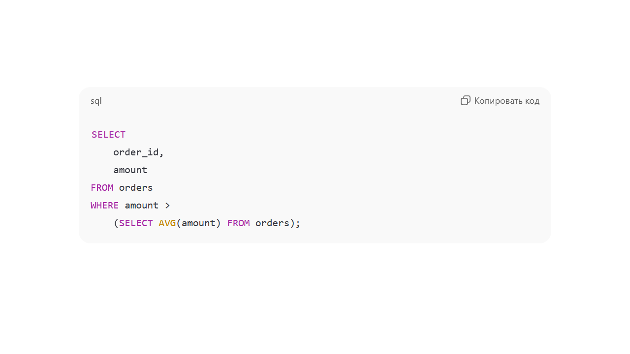The width and height of the screenshot is (630, 354).
Task: Click the first SELECT keyword
Action: [x=108, y=135]
